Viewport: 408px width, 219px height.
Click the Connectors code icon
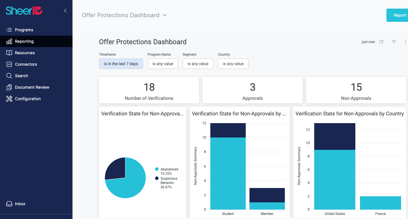point(9,64)
